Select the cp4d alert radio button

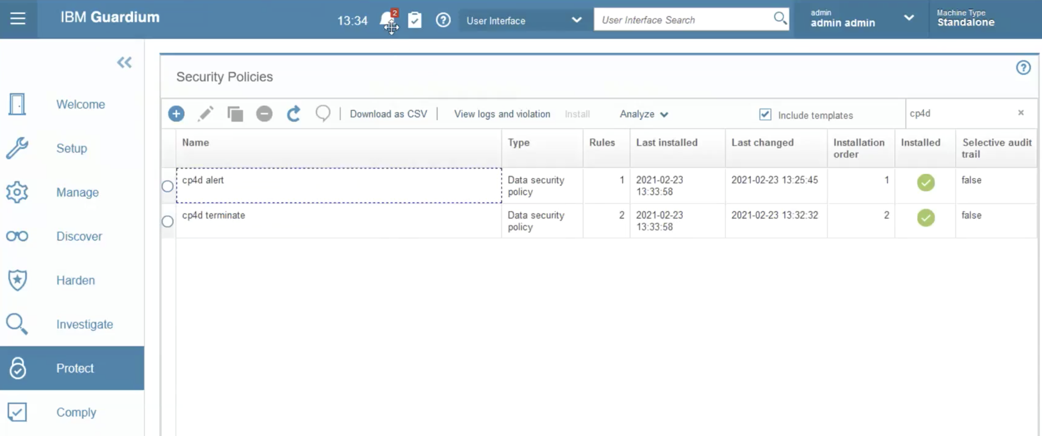[167, 186]
